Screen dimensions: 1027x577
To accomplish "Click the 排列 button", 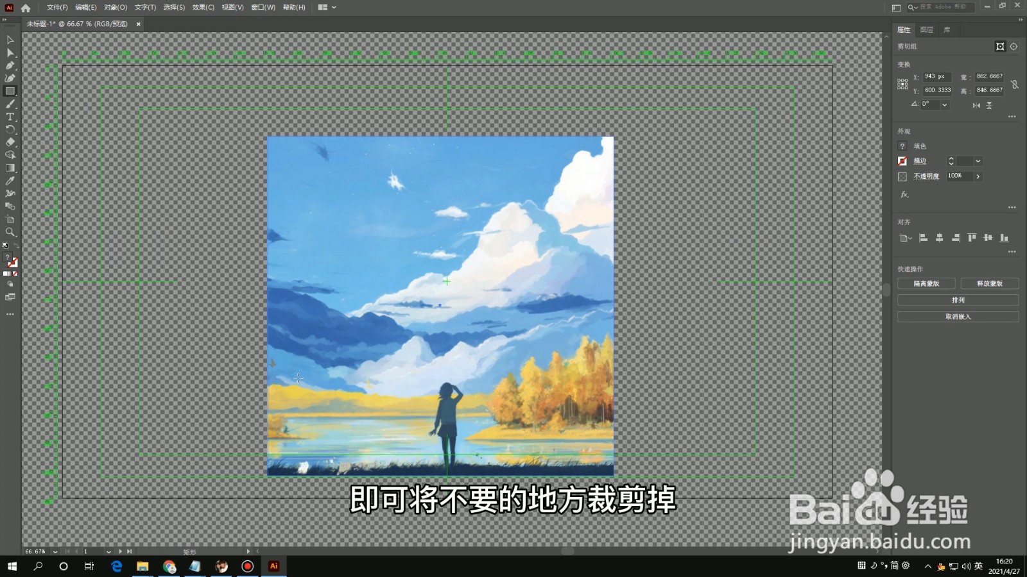I will [x=958, y=300].
